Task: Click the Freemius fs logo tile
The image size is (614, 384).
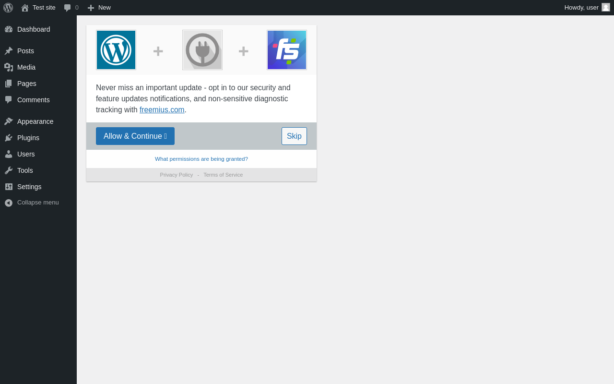Action: tap(287, 50)
